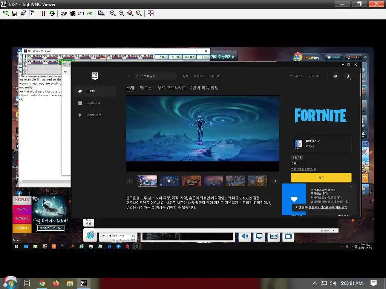Click the COMICS tile

tap(22, 228)
